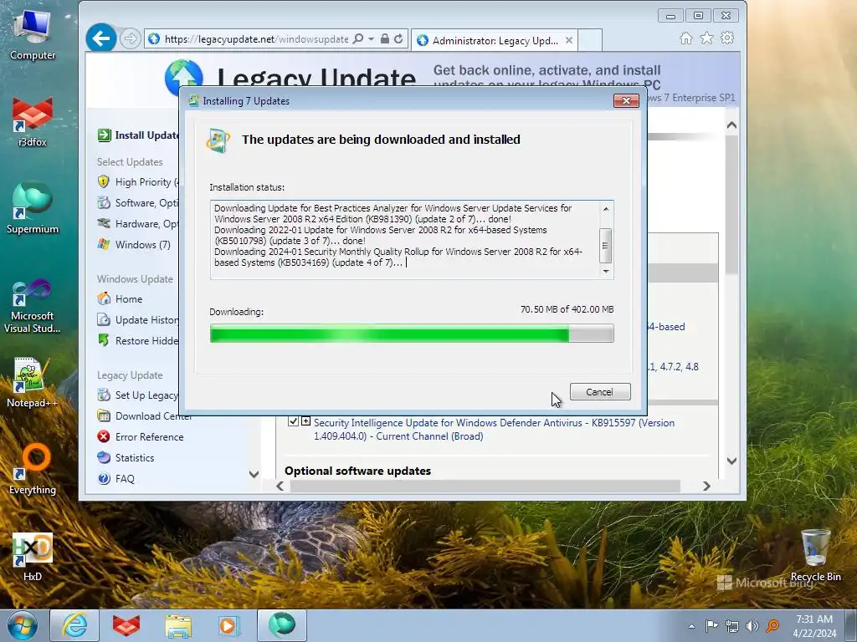Click the red X Error Reference icon
This screenshot has height=642, width=857.
tap(103, 436)
